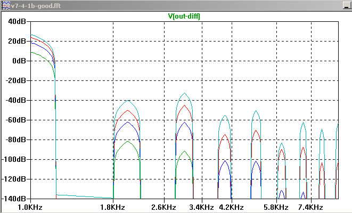The width and height of the screenshot is (352, 213).
Task: Click the 40dB vertical axis label
Action: click(17, 21)
